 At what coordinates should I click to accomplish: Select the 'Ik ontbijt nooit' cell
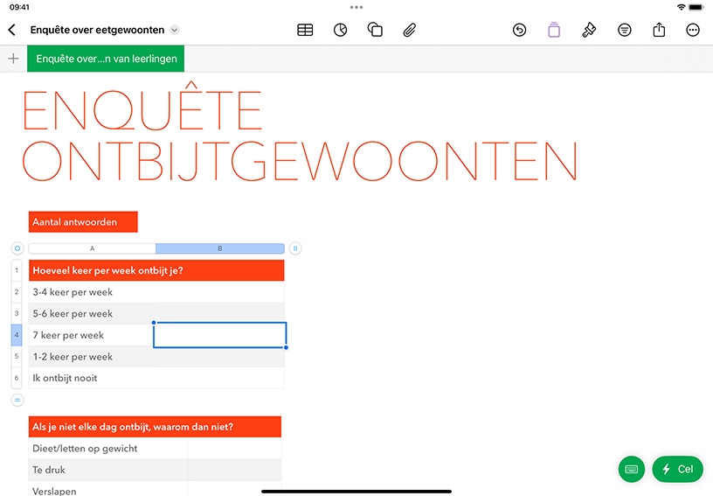[92, 378]
